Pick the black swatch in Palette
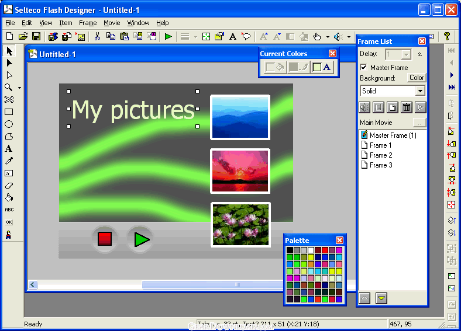 pos(290,250)
